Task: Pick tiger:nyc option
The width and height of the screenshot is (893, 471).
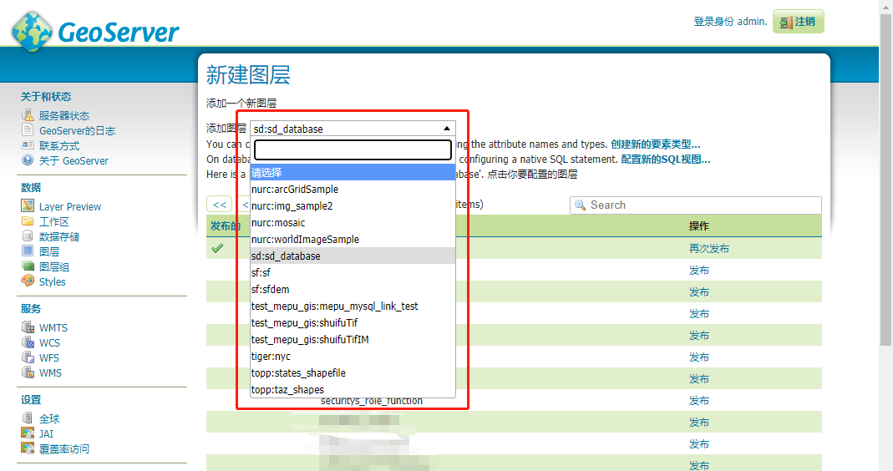Action: click(353, 356)
